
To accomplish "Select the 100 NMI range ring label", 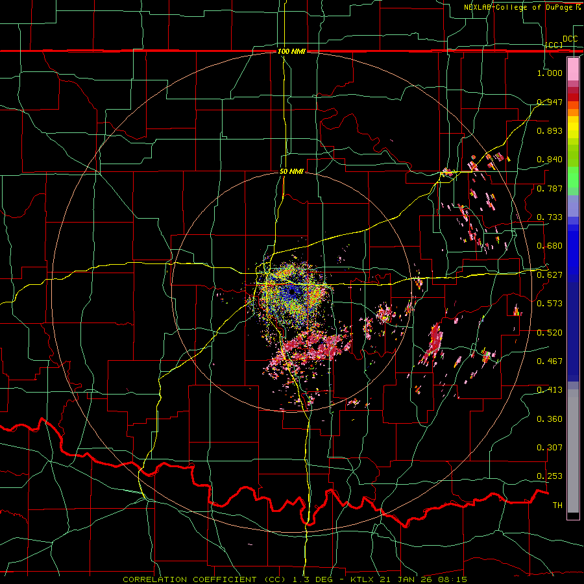I will pyautogui.click(x=291, y=51).
